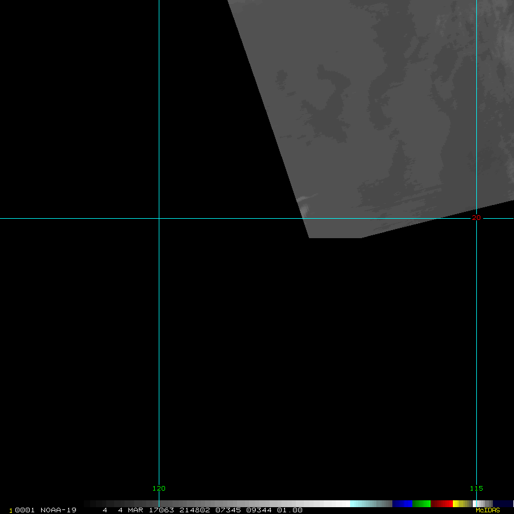Select the blue segment of the color bar
Image resolution: width=514 pixels, height=514 pixels.
coord(402,504)
